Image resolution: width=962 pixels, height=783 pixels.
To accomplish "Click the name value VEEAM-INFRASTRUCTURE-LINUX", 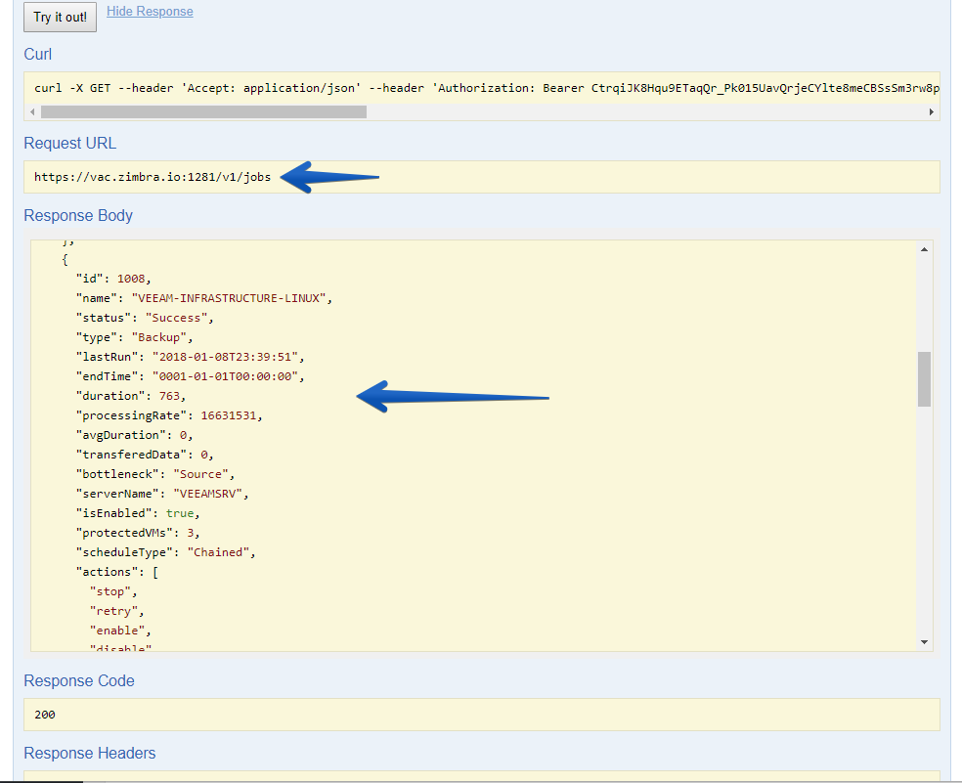I will pyautogui.click(x=229, y=298).
